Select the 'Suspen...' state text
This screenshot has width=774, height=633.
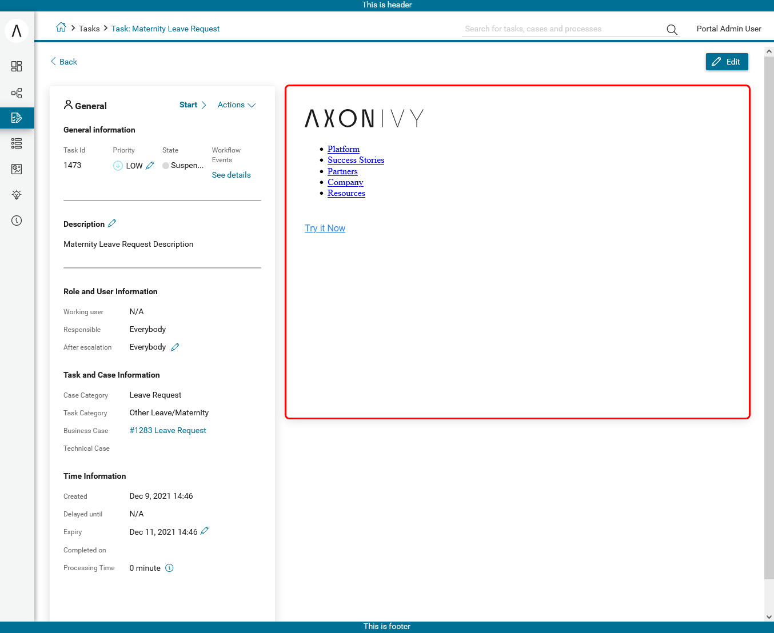(187, 165)
